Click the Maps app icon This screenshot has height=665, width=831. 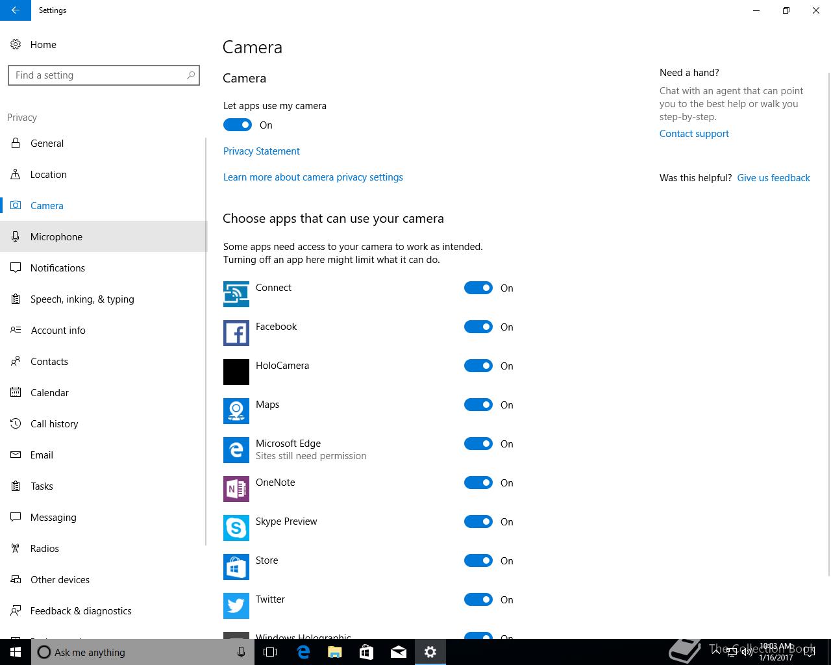[236, 411]
